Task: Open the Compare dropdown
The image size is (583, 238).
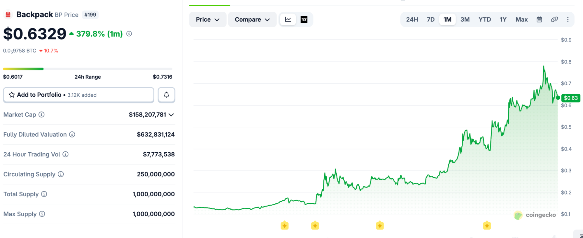Action: point(252,20)
